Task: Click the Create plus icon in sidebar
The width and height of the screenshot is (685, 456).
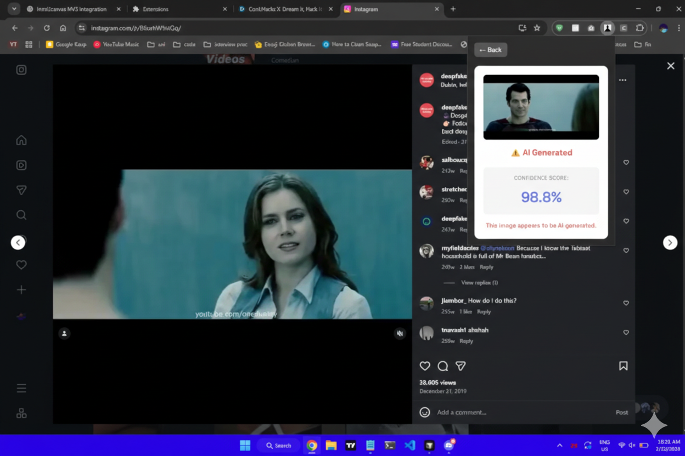Action: pos(21,289)
